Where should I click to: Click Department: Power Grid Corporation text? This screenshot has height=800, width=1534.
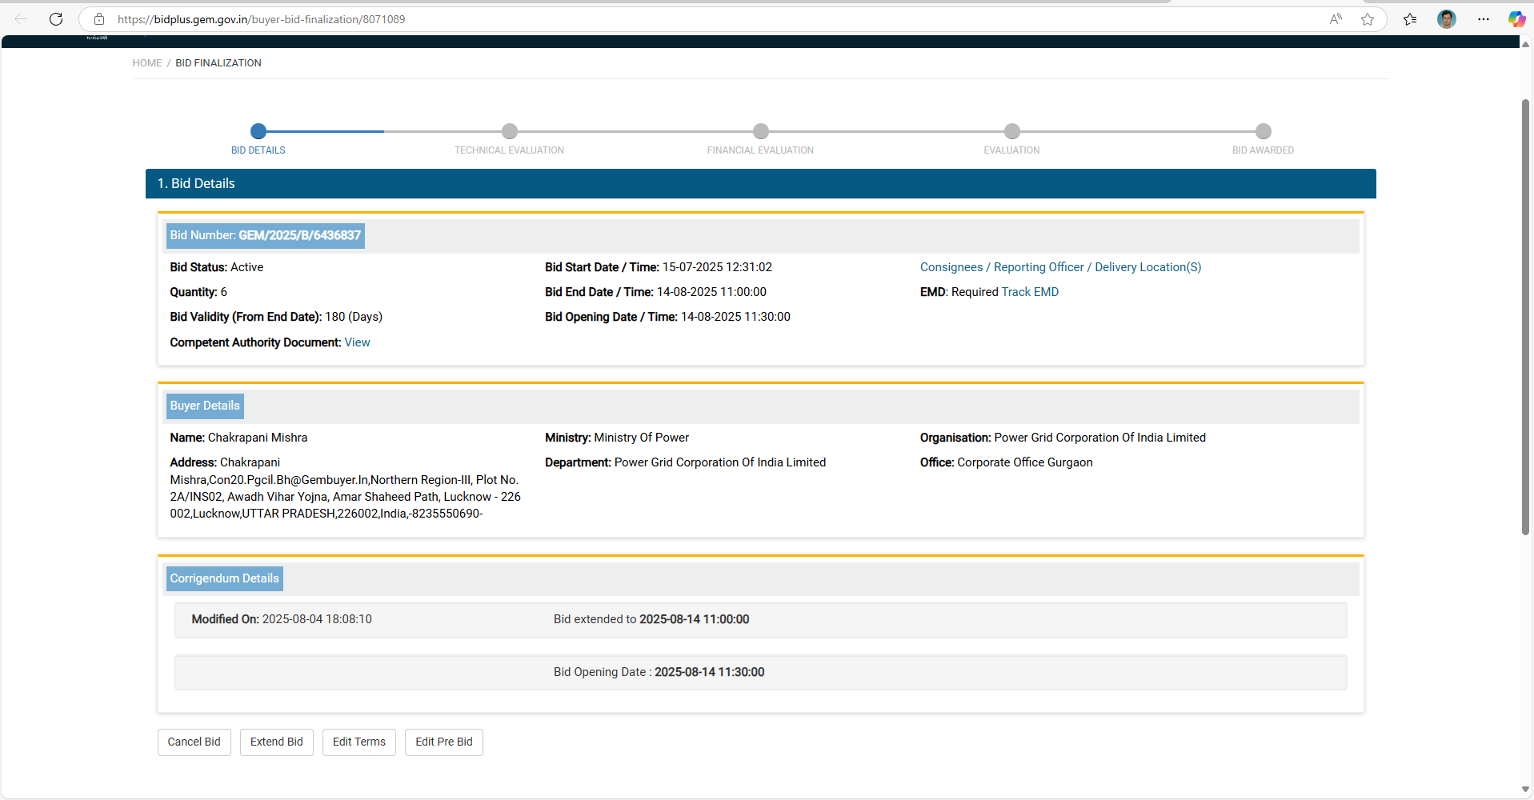[686, 462]
